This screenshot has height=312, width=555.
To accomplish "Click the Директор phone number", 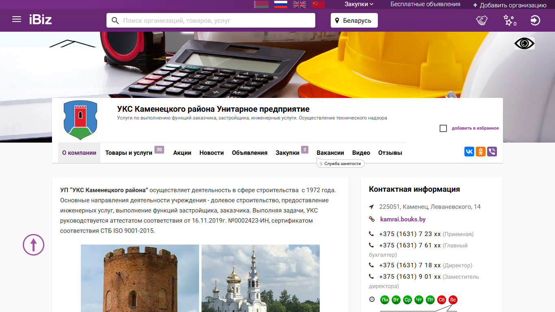I will pyautogui.click(x=410, y=265).
